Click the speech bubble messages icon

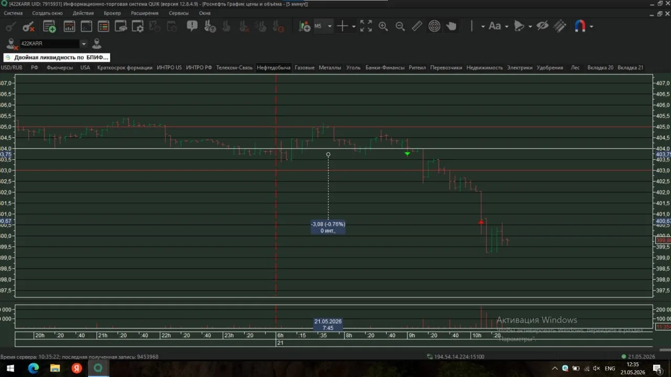192,26
